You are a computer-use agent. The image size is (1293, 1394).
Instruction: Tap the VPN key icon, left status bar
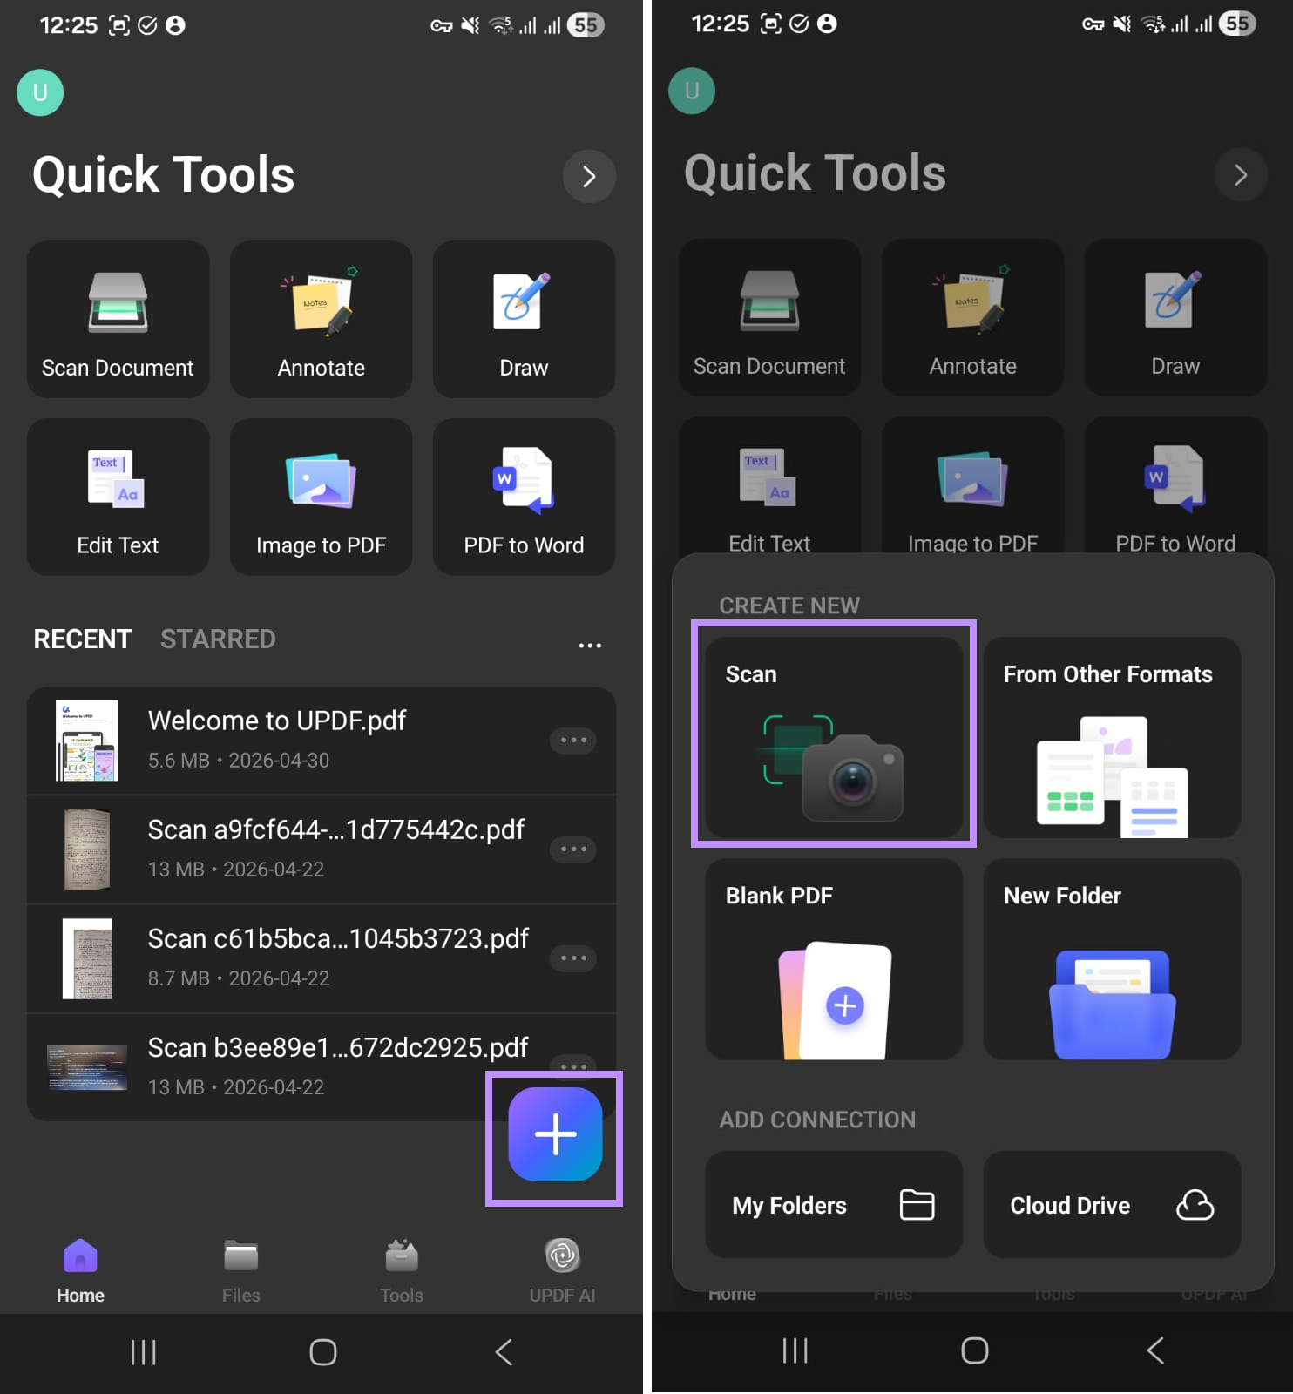442,26
